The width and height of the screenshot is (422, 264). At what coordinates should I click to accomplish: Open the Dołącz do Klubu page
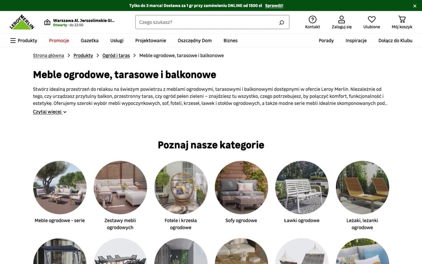(395, 40)
